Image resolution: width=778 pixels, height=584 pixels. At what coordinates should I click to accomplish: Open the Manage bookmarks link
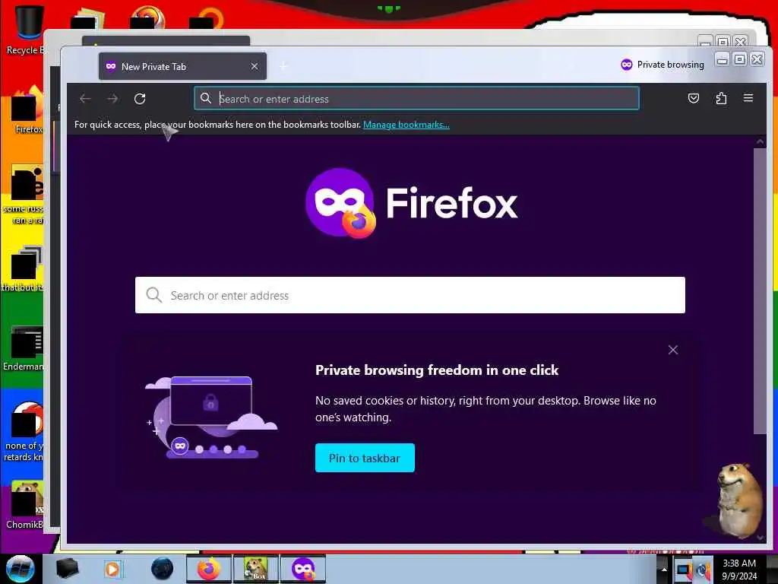click(x=406, y=125)
